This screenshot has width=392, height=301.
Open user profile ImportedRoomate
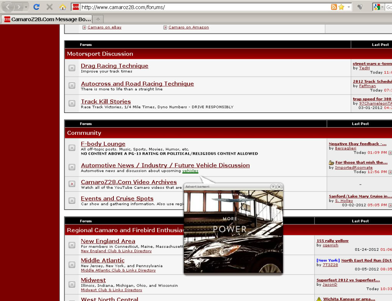(x=354, y=168)
